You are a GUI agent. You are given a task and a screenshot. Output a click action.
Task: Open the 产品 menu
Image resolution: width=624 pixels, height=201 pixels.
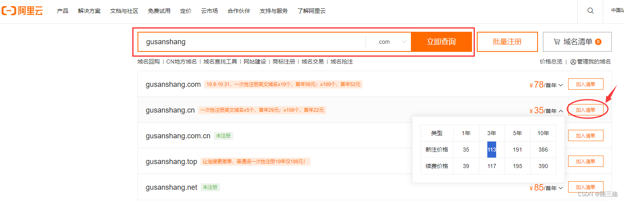[63, 11]
